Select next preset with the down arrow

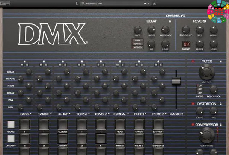[149, 3]
